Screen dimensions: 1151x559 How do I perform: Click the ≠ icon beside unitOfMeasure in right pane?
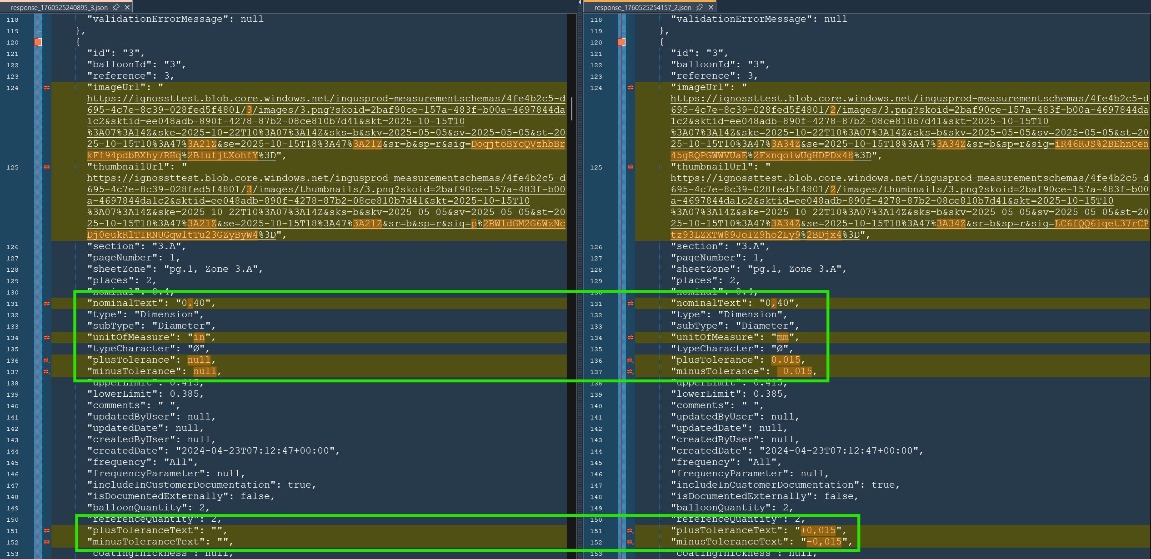tap(630, 337)
